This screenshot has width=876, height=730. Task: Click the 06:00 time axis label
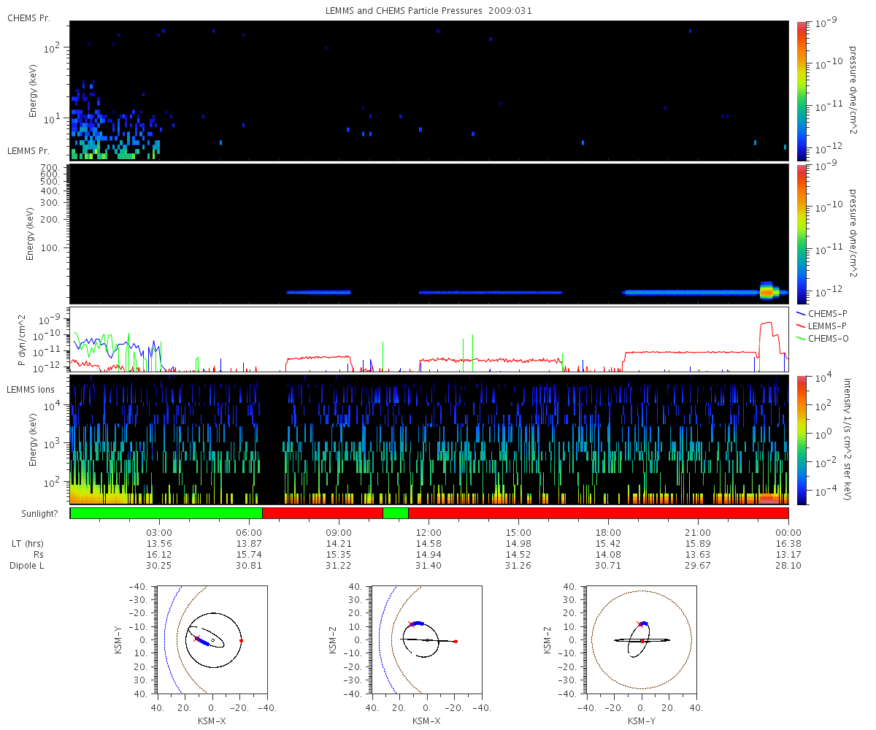(x=249, y=532)
